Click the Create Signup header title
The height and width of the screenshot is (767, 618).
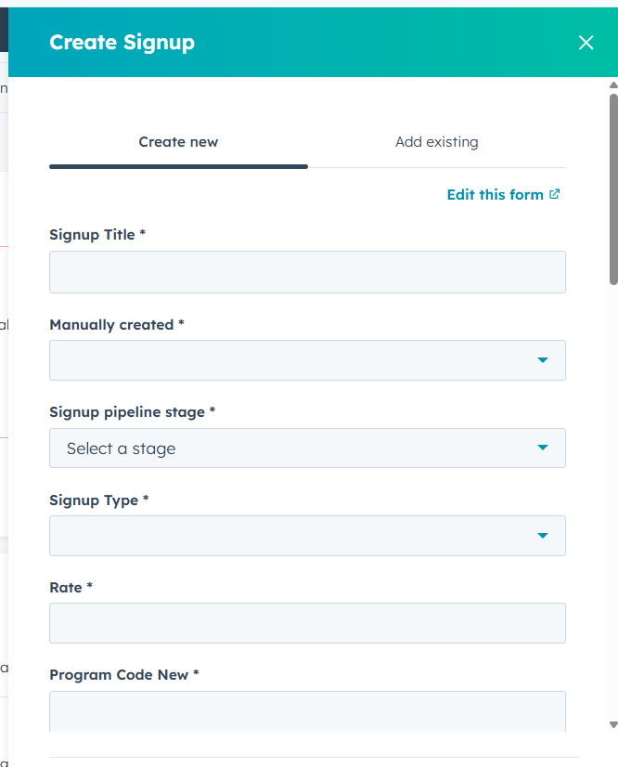(122, 43)
